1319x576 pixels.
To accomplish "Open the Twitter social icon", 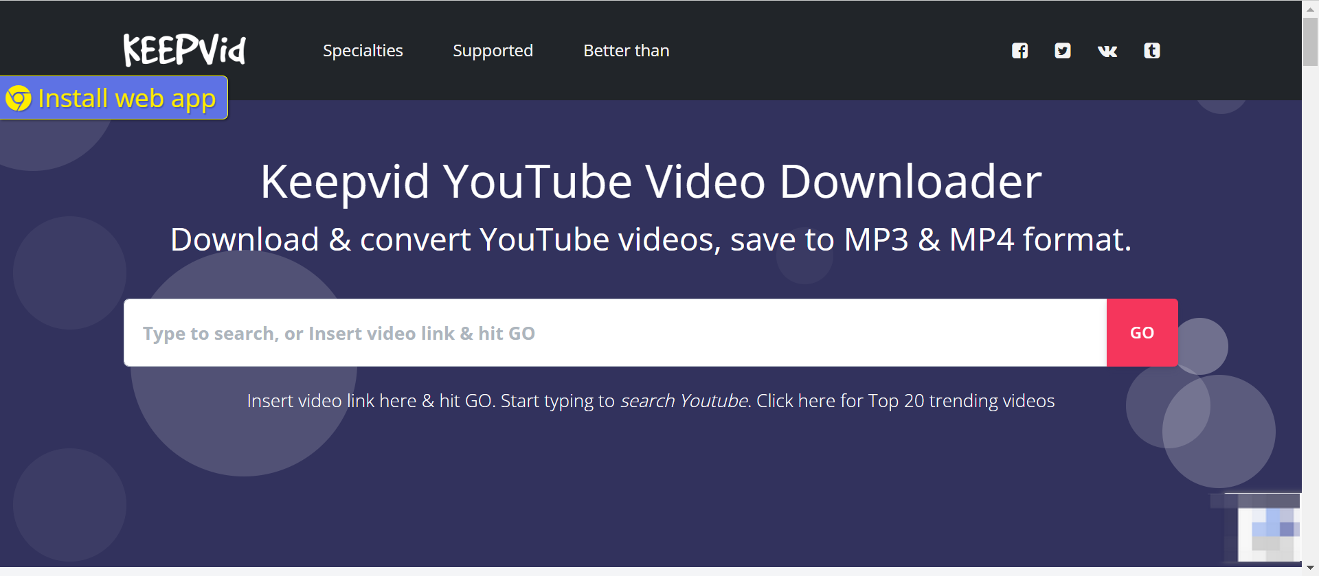I will point(1063,51).
